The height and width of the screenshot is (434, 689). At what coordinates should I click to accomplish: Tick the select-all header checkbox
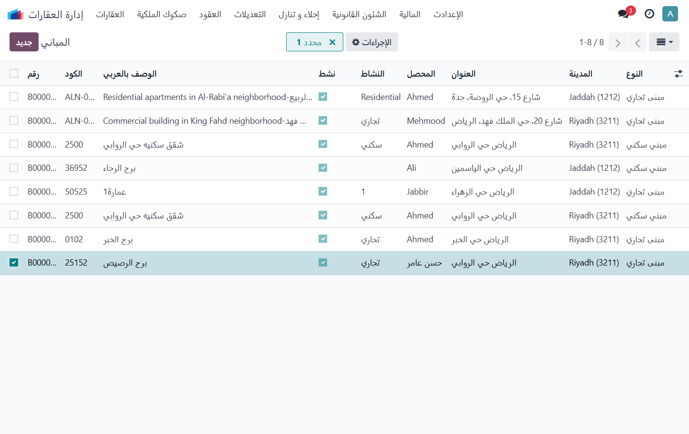coord(14,73)
